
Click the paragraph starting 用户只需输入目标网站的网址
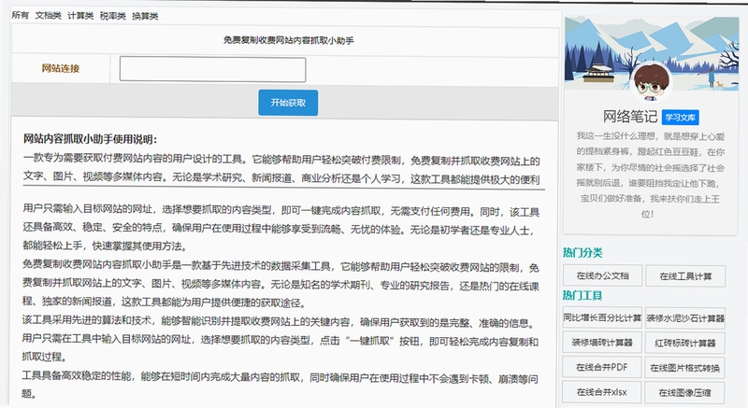click(x=281, y=228)
